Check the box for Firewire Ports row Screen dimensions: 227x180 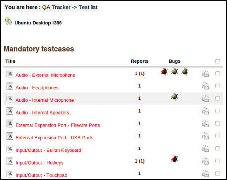point(218,123)
